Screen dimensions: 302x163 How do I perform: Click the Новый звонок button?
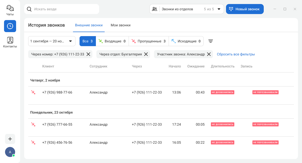(x=245, y=9)
